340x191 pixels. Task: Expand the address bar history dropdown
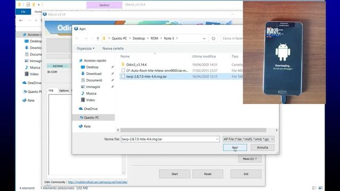(204, 38)
